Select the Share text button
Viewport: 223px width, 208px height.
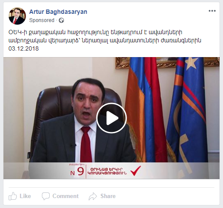108,196
